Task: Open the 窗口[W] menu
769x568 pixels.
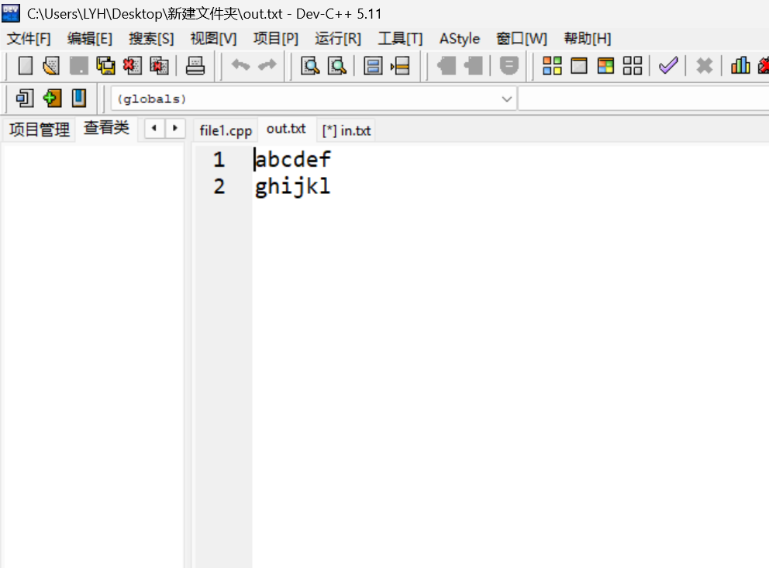Action: (522, 38)
